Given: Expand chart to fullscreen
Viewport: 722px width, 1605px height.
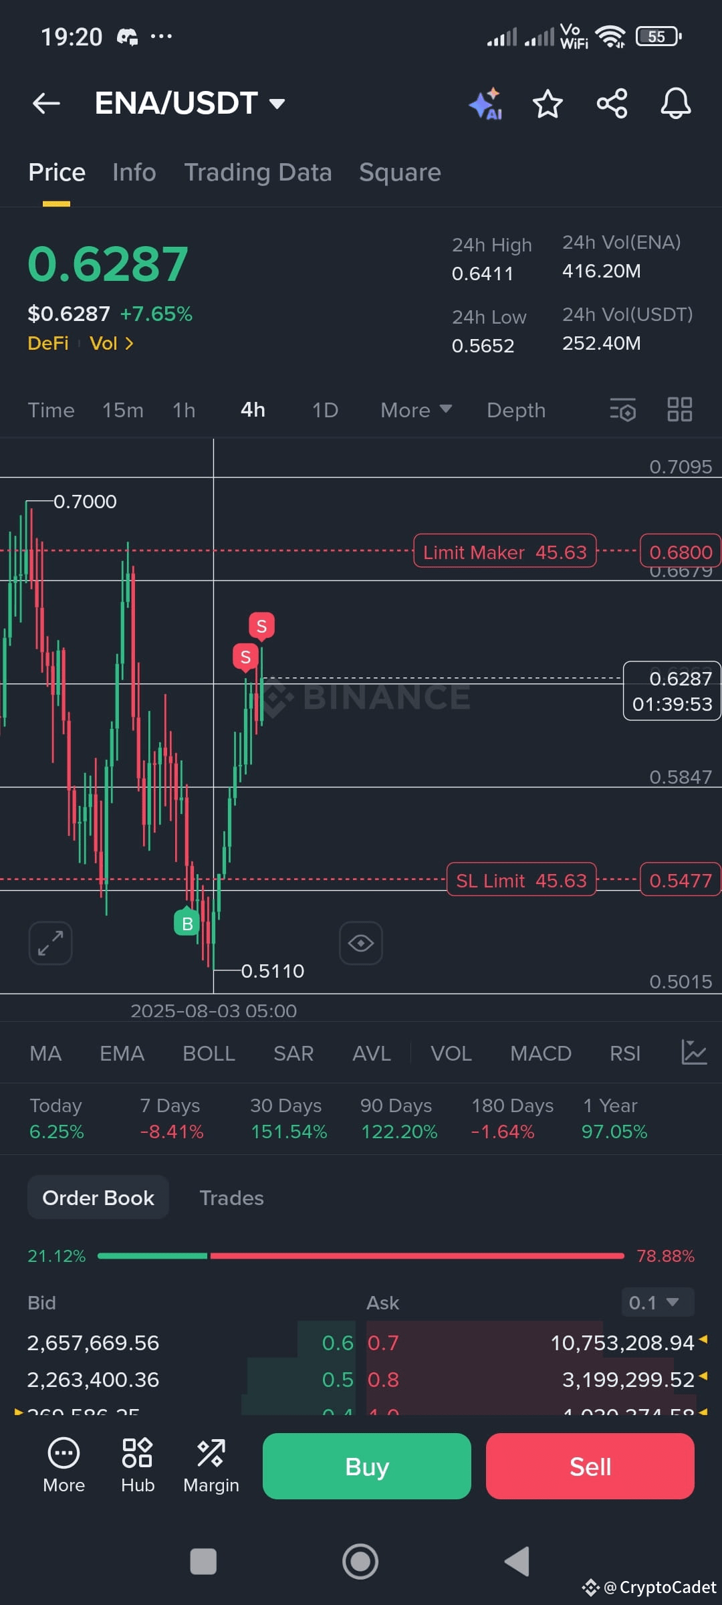Looking at the screenshot, I should 50,943.
